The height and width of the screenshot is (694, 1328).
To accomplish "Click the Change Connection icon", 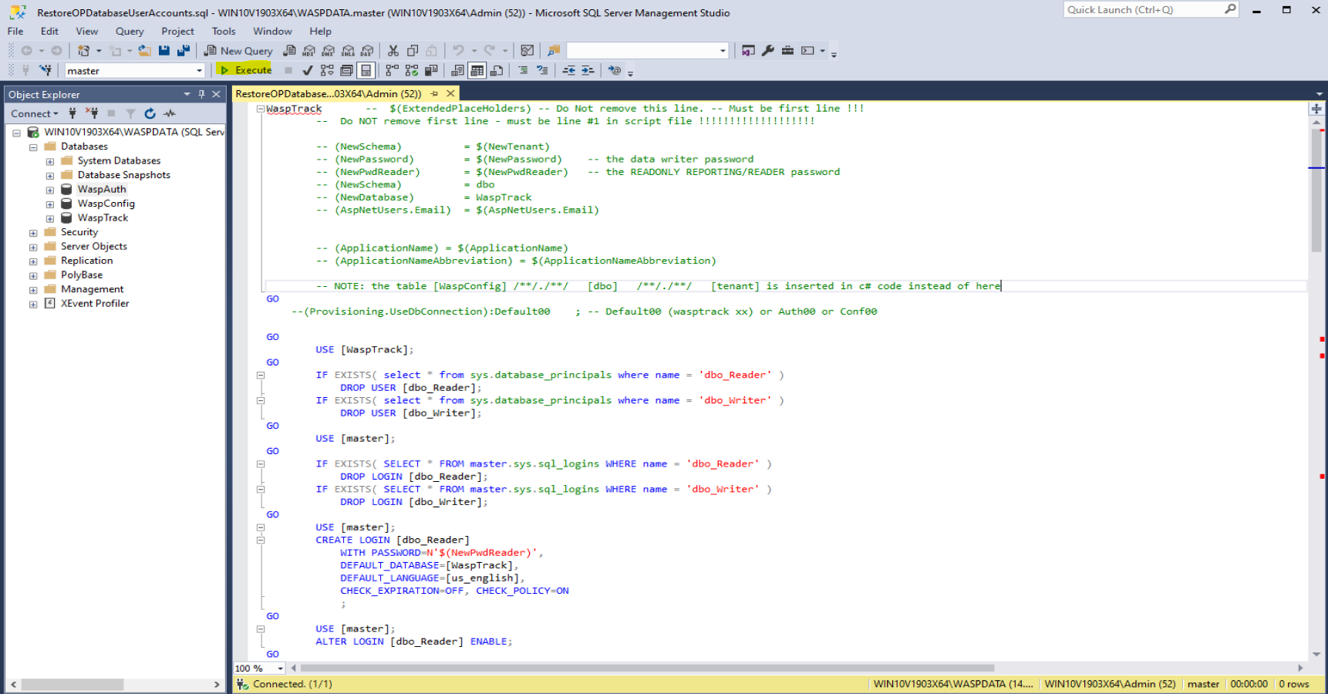I will (46, 70).
